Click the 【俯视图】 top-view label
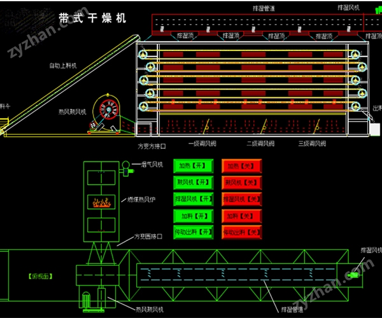This screenshot has height=318, width=382. point(41,277)
